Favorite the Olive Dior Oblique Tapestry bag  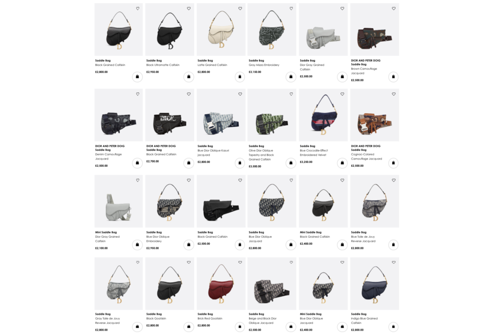[291, 94]
